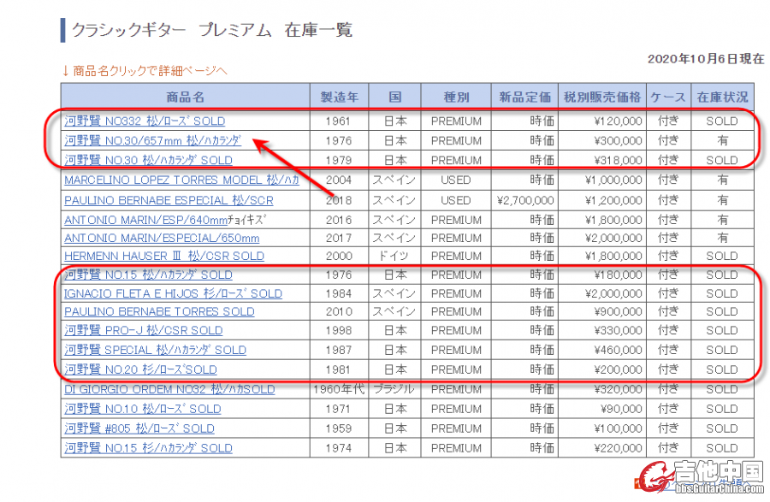Viewport: 770px width, 502px height.
Task: Select the 1960年代 year cell
Action: click(340, 390)
